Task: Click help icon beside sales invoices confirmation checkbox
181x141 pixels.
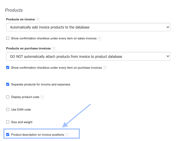Action: [99, 39]
